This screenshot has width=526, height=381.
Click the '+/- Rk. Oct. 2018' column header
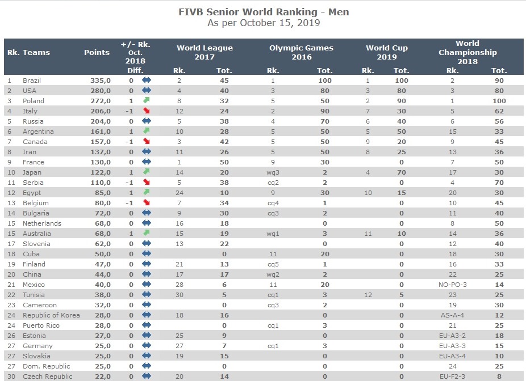tap(136, 53)
